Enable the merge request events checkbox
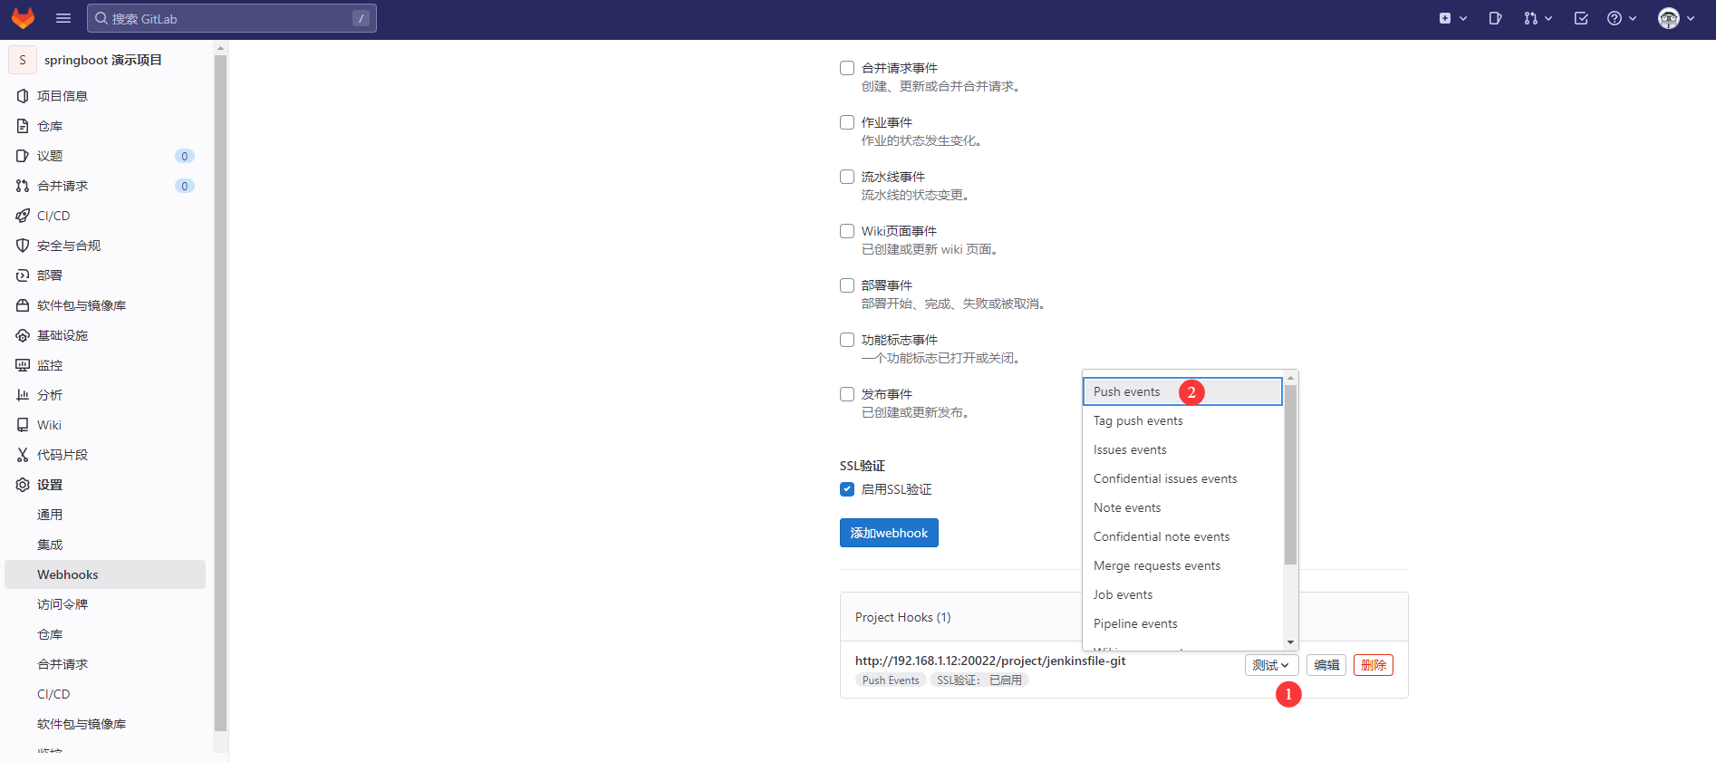This screenshot has width=1716, height=762. 847,68
